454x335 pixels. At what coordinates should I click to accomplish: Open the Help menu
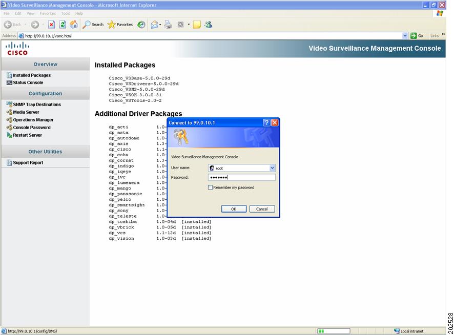click(x=79, y=13)
